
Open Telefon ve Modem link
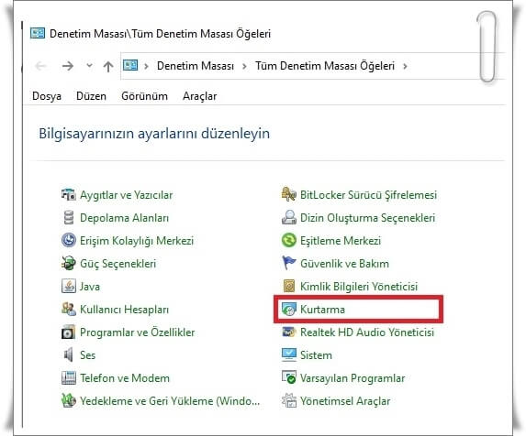point(125,378)
